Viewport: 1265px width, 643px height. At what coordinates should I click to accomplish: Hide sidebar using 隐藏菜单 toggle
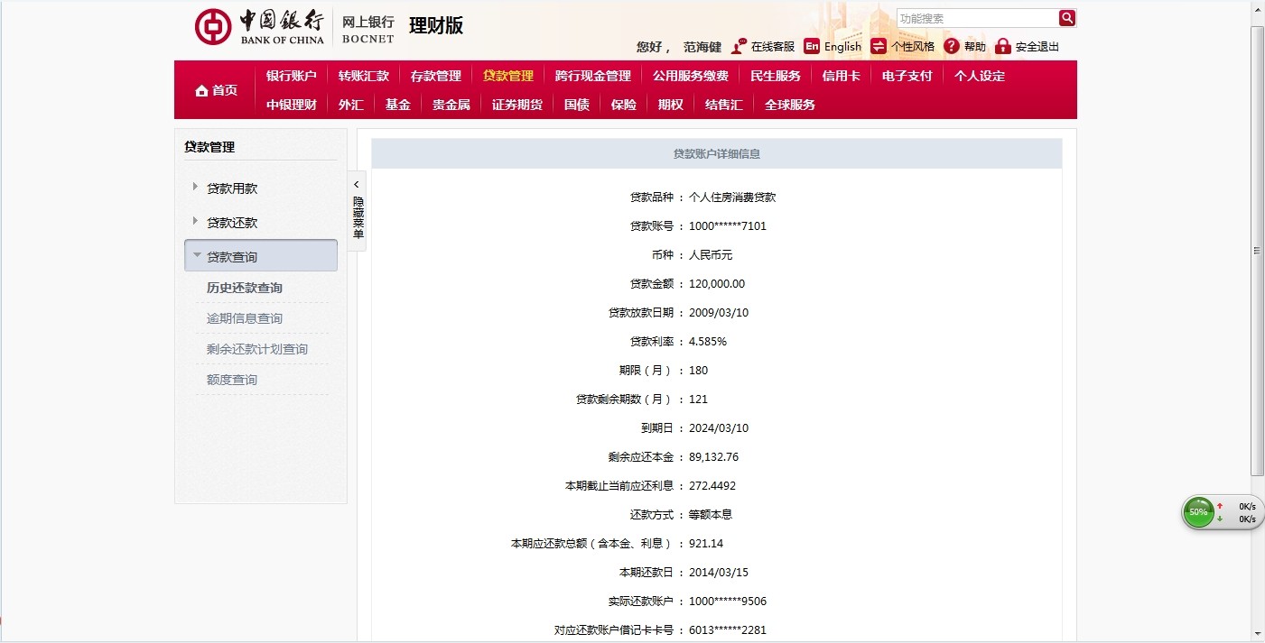coord(358,210)
